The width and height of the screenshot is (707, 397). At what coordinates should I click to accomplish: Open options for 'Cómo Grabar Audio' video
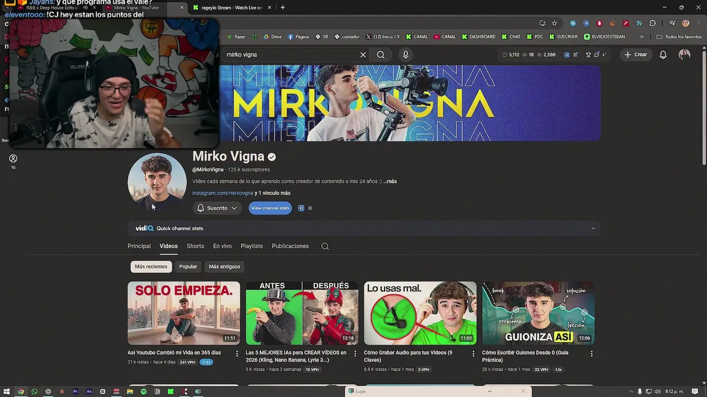click(473, 353)
